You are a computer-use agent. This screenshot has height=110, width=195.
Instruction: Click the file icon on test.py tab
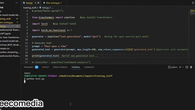[x=24, y=3]
